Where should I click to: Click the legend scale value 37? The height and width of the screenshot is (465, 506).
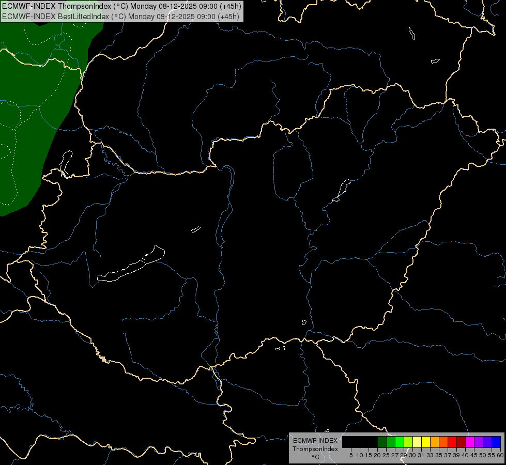click(x=448, y=455)
